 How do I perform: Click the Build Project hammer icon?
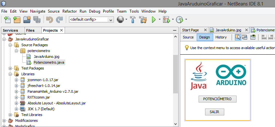(133, 19)
